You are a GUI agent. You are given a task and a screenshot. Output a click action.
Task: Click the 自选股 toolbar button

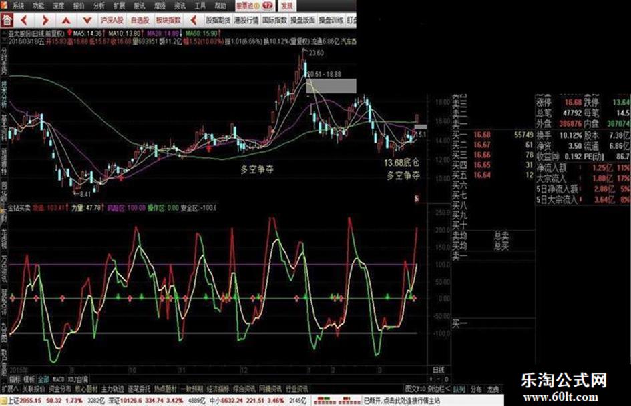[140, 20]
